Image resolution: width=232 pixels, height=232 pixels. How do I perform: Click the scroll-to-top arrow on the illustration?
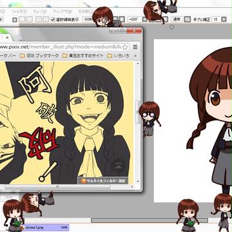(119, 165)
